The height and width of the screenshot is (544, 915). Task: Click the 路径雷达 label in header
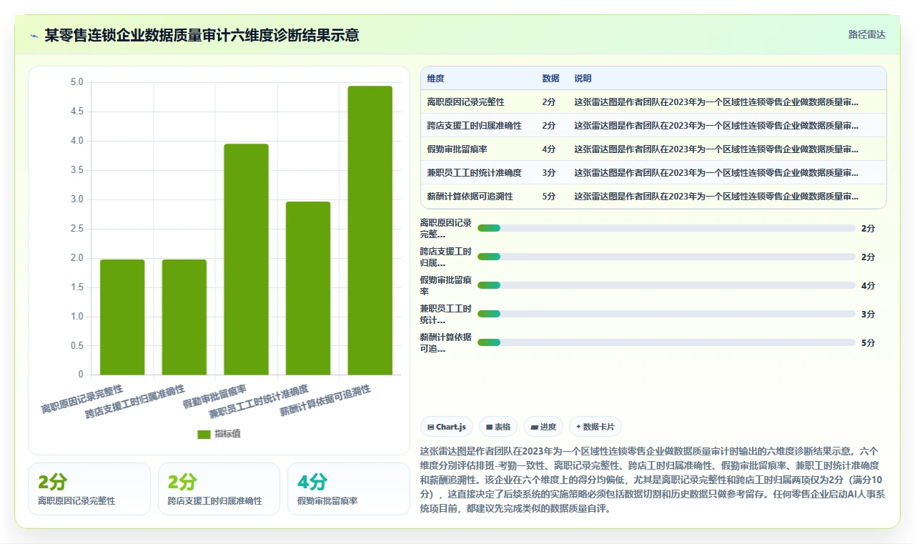click(866, 34)
